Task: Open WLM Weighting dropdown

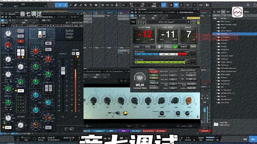Action: pyautogui.click(x=154, y=88)
